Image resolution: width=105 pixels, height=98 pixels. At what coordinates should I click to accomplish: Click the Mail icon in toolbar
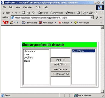(x=85, y=13)
